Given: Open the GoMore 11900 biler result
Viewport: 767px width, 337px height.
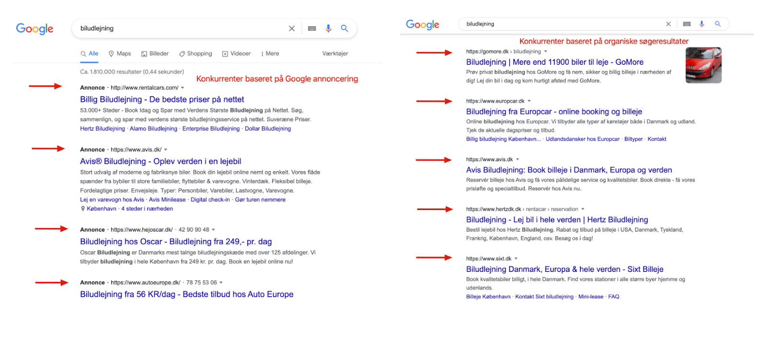Looking at the screenshot, I should point(555,62).
